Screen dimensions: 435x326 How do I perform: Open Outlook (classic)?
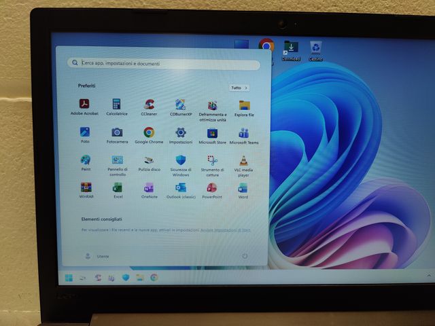(181, 191)
